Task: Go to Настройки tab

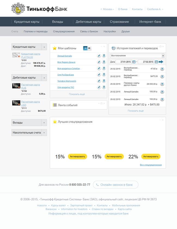Action: (x=110, y=31)
